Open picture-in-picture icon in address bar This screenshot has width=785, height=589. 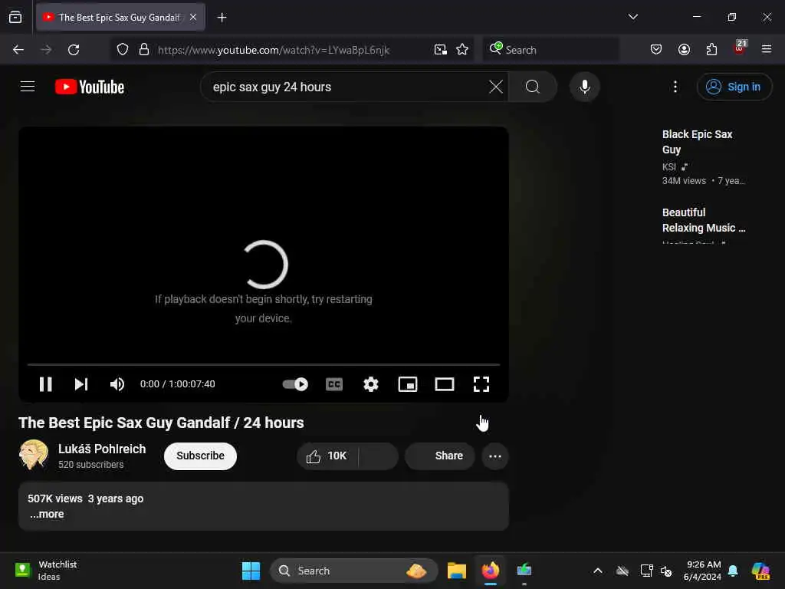(x=441, y=50)
